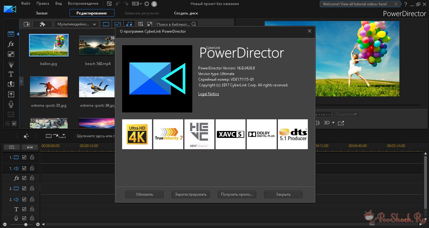Viewport: 429px width, 228px height.
Task: Open the Voice-Over Recording Room microphone icon
Action: coord(11,104)
